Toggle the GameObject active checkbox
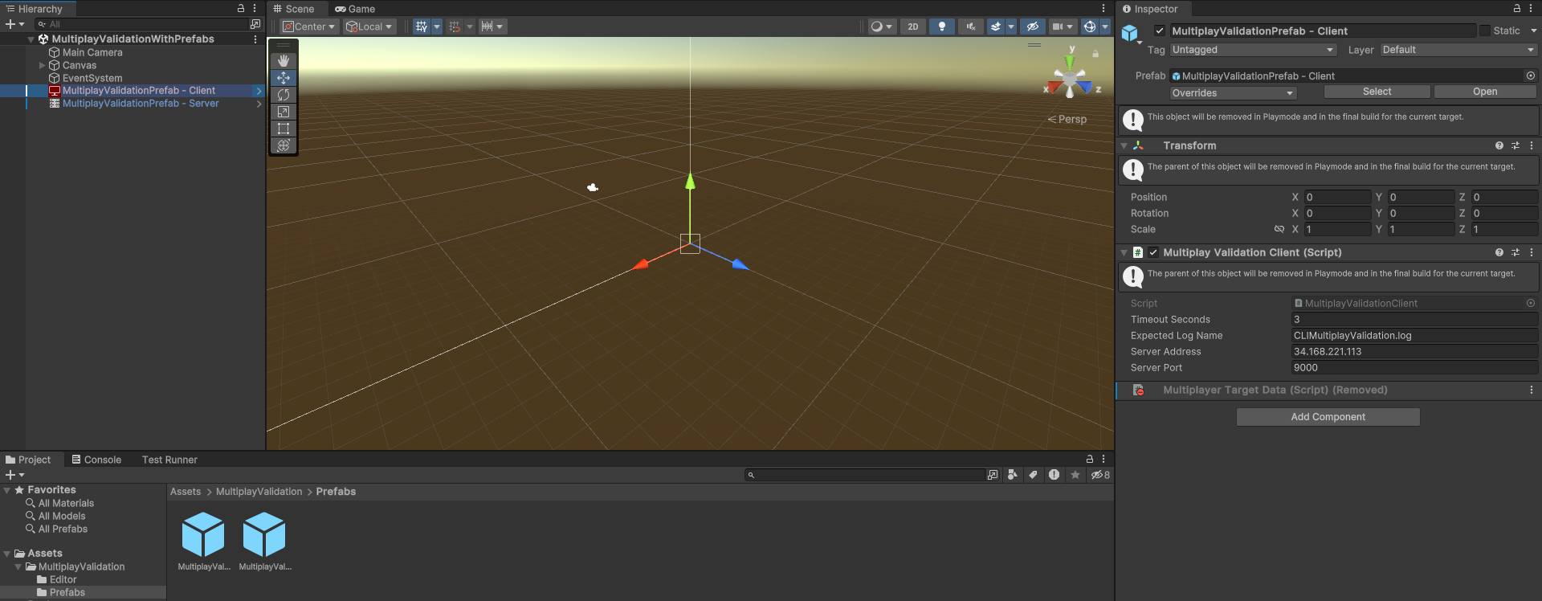This screenshot has width=1542, height=601. [1159, 31]
